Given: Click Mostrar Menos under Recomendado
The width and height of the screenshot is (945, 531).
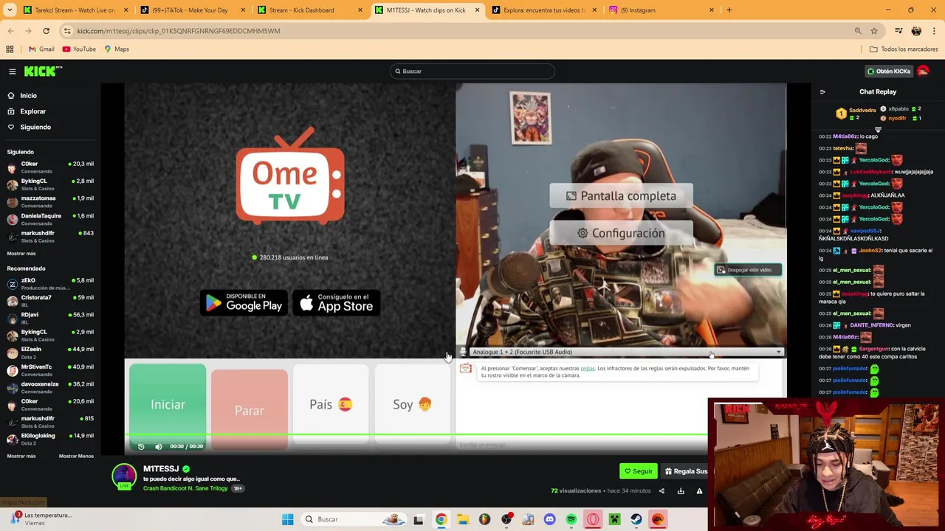Looking at the screenshot, I should 76,456.
